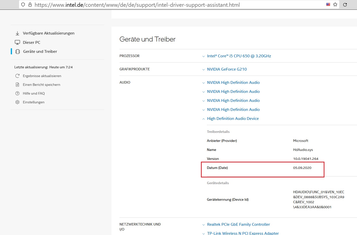This screenshot has width=357, height=235.
Task: Click the Gerätedetails heading
Action: pos(218,183)
